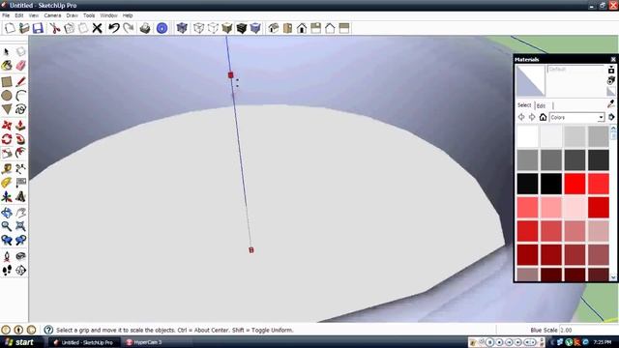The image size is (619, 348).
Task: Switch to Iso standard view
Action: (274, 28)
